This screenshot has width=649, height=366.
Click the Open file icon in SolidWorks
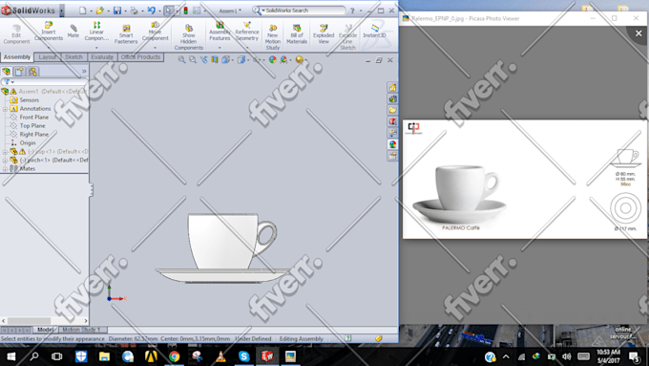coord(100,11)
